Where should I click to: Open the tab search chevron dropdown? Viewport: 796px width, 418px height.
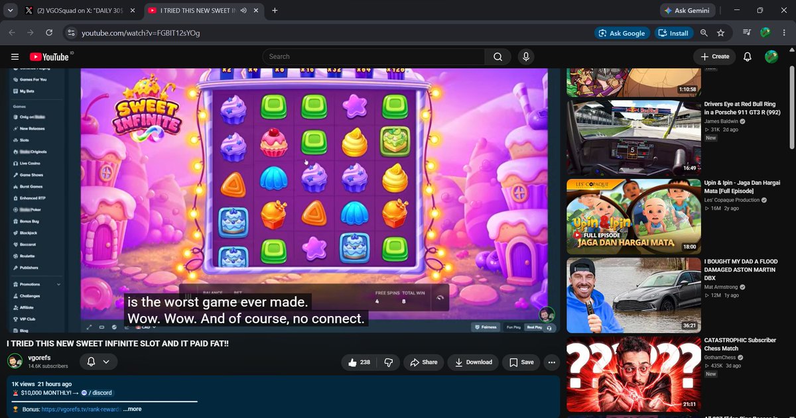[x=10, y=10]
